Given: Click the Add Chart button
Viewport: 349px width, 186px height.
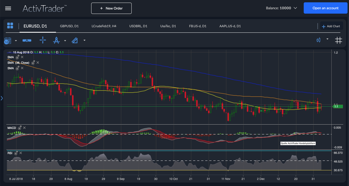Looking at the screenshot, I should (331, 26).
